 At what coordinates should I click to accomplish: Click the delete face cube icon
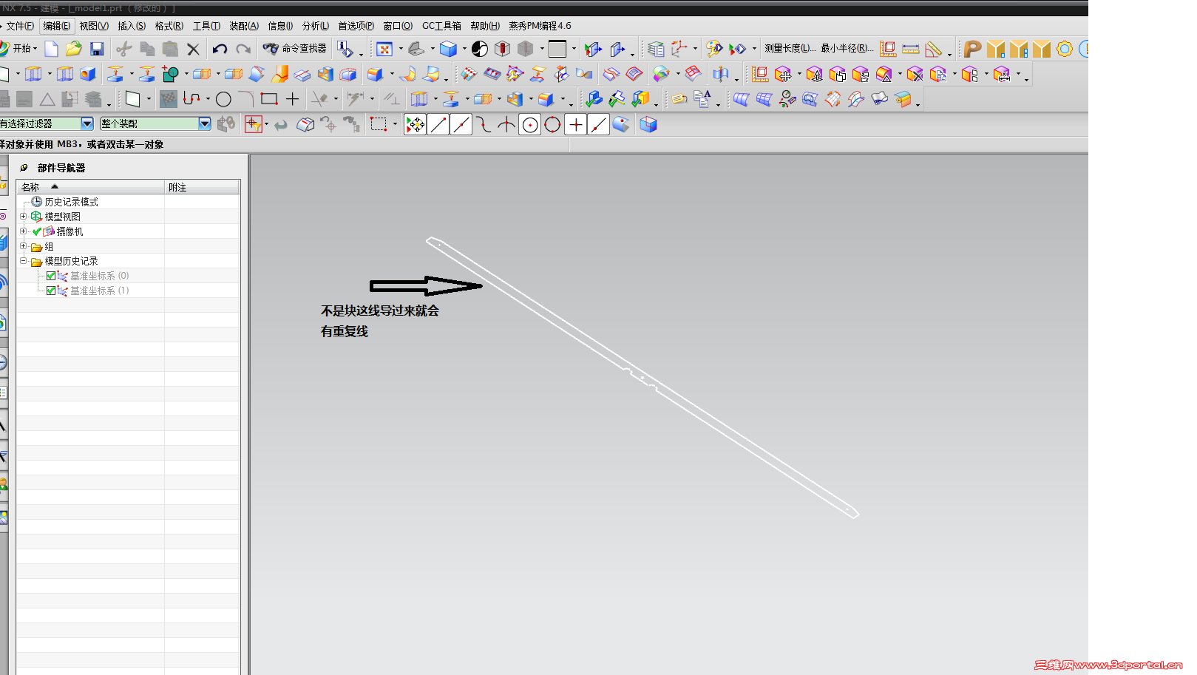tap(915, 74)
